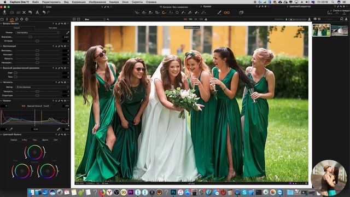Open the orange Color tool tab icon

[x=11, y=19]
